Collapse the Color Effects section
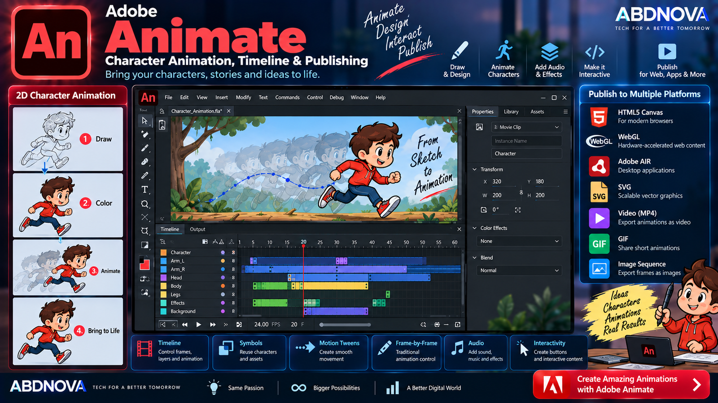Viewport: 718px width, 403px height. pyautogui.click(x=474, y=228)
